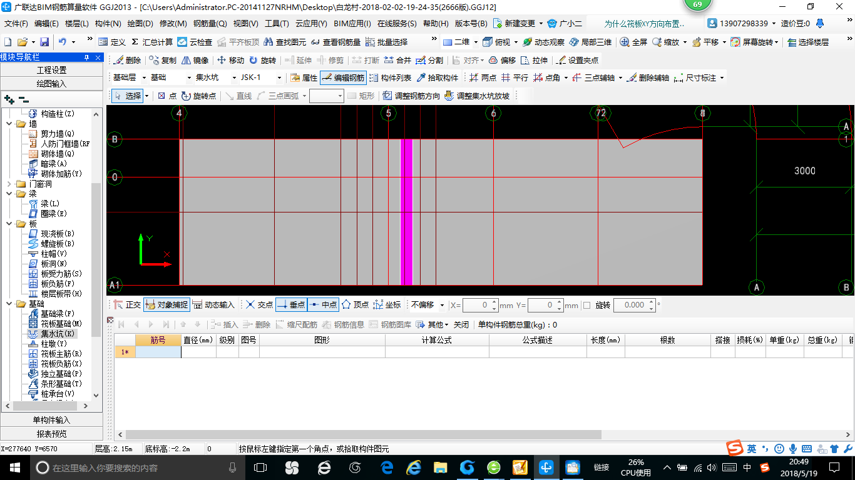Open 查看钢筋量 rebar quantity viewer
This screenshot has height=480, width=855.
coord(335,42)
